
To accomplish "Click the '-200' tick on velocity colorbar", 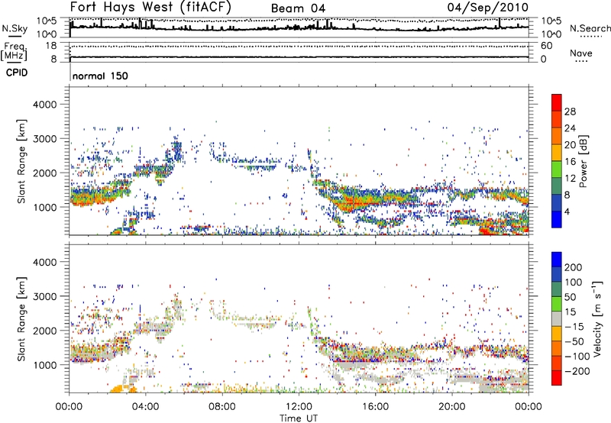I will (576, 371).
